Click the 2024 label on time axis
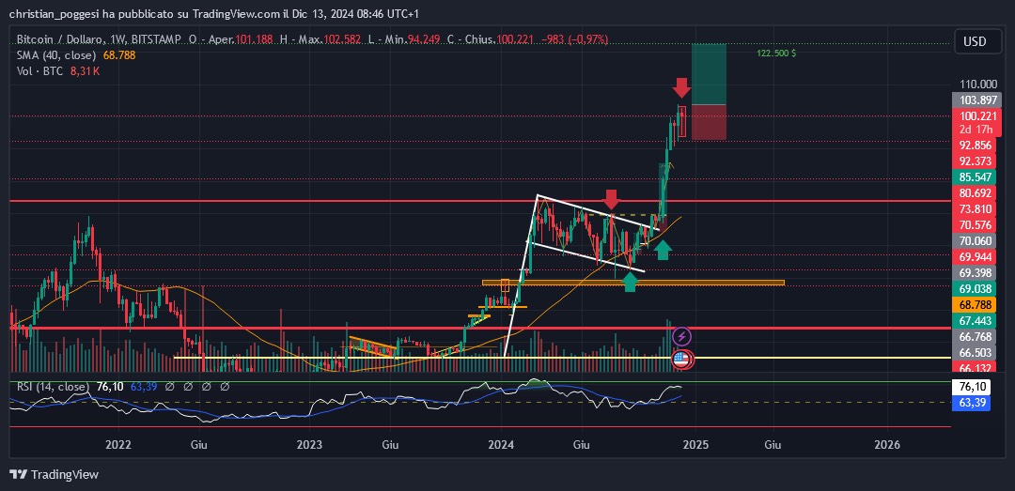This screenshot has width=1015, height=491. [502, 445]
